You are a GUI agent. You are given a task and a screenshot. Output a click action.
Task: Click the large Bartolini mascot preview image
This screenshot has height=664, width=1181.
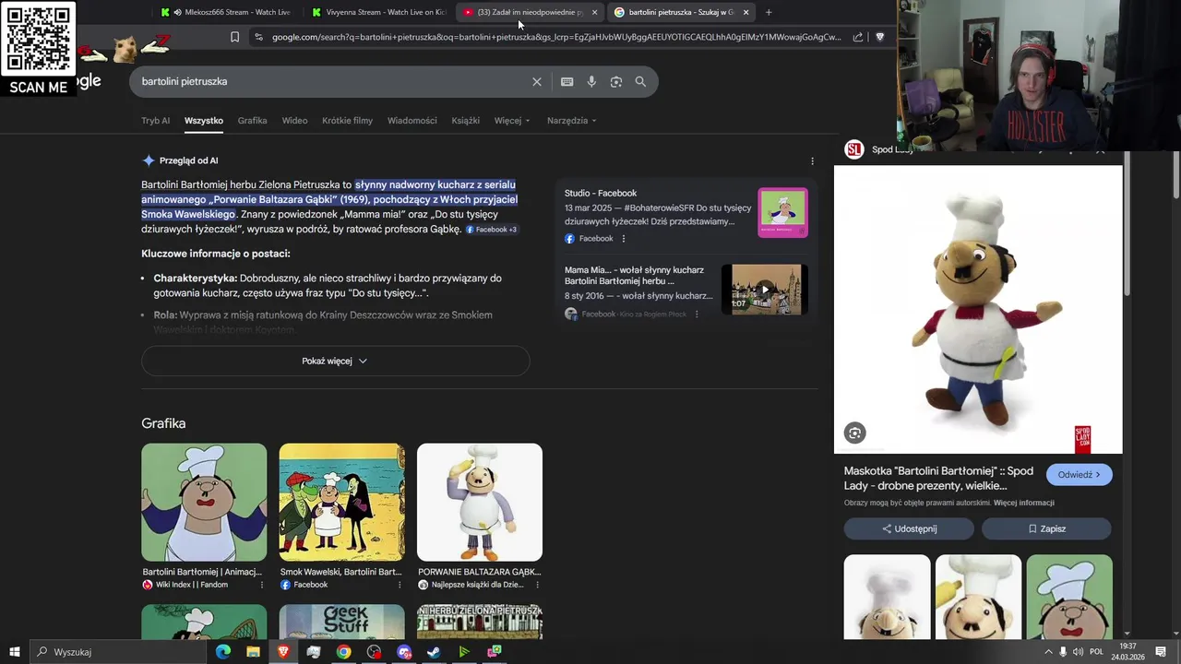(978, 310)
